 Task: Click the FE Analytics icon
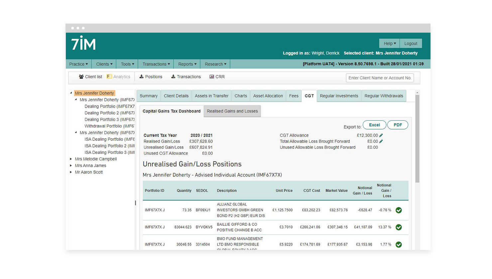click(x=109, y=77)
